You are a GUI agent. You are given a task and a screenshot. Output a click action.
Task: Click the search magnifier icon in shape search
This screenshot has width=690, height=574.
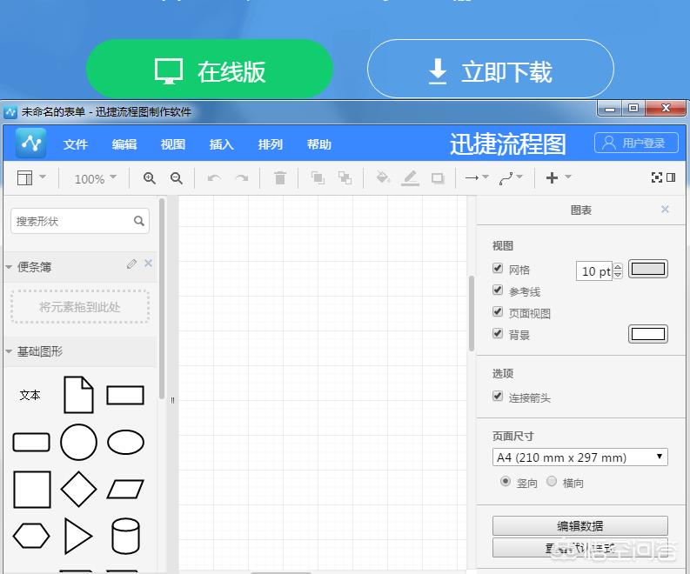(x=139, y=221)
